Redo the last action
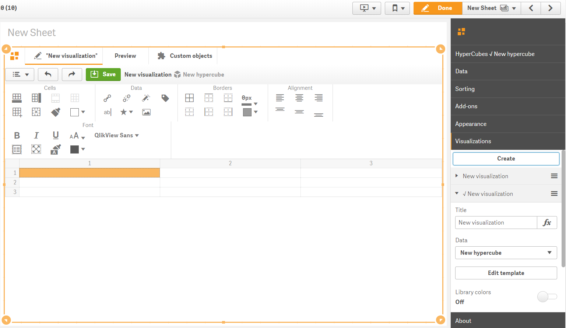Viewport: 566px width, 328px height. click(x=72, y=74)
